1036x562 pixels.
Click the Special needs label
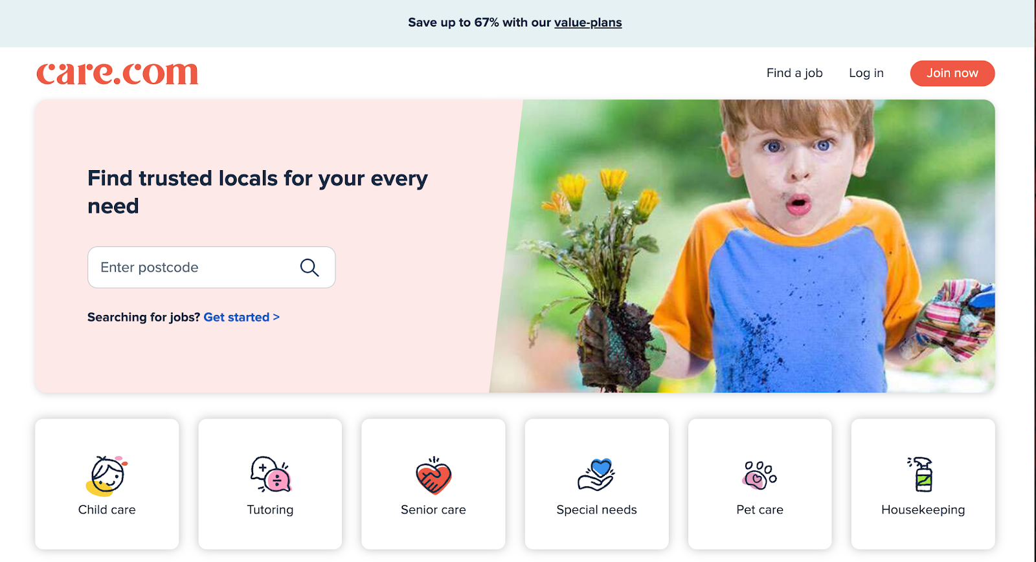coord(596,510)
